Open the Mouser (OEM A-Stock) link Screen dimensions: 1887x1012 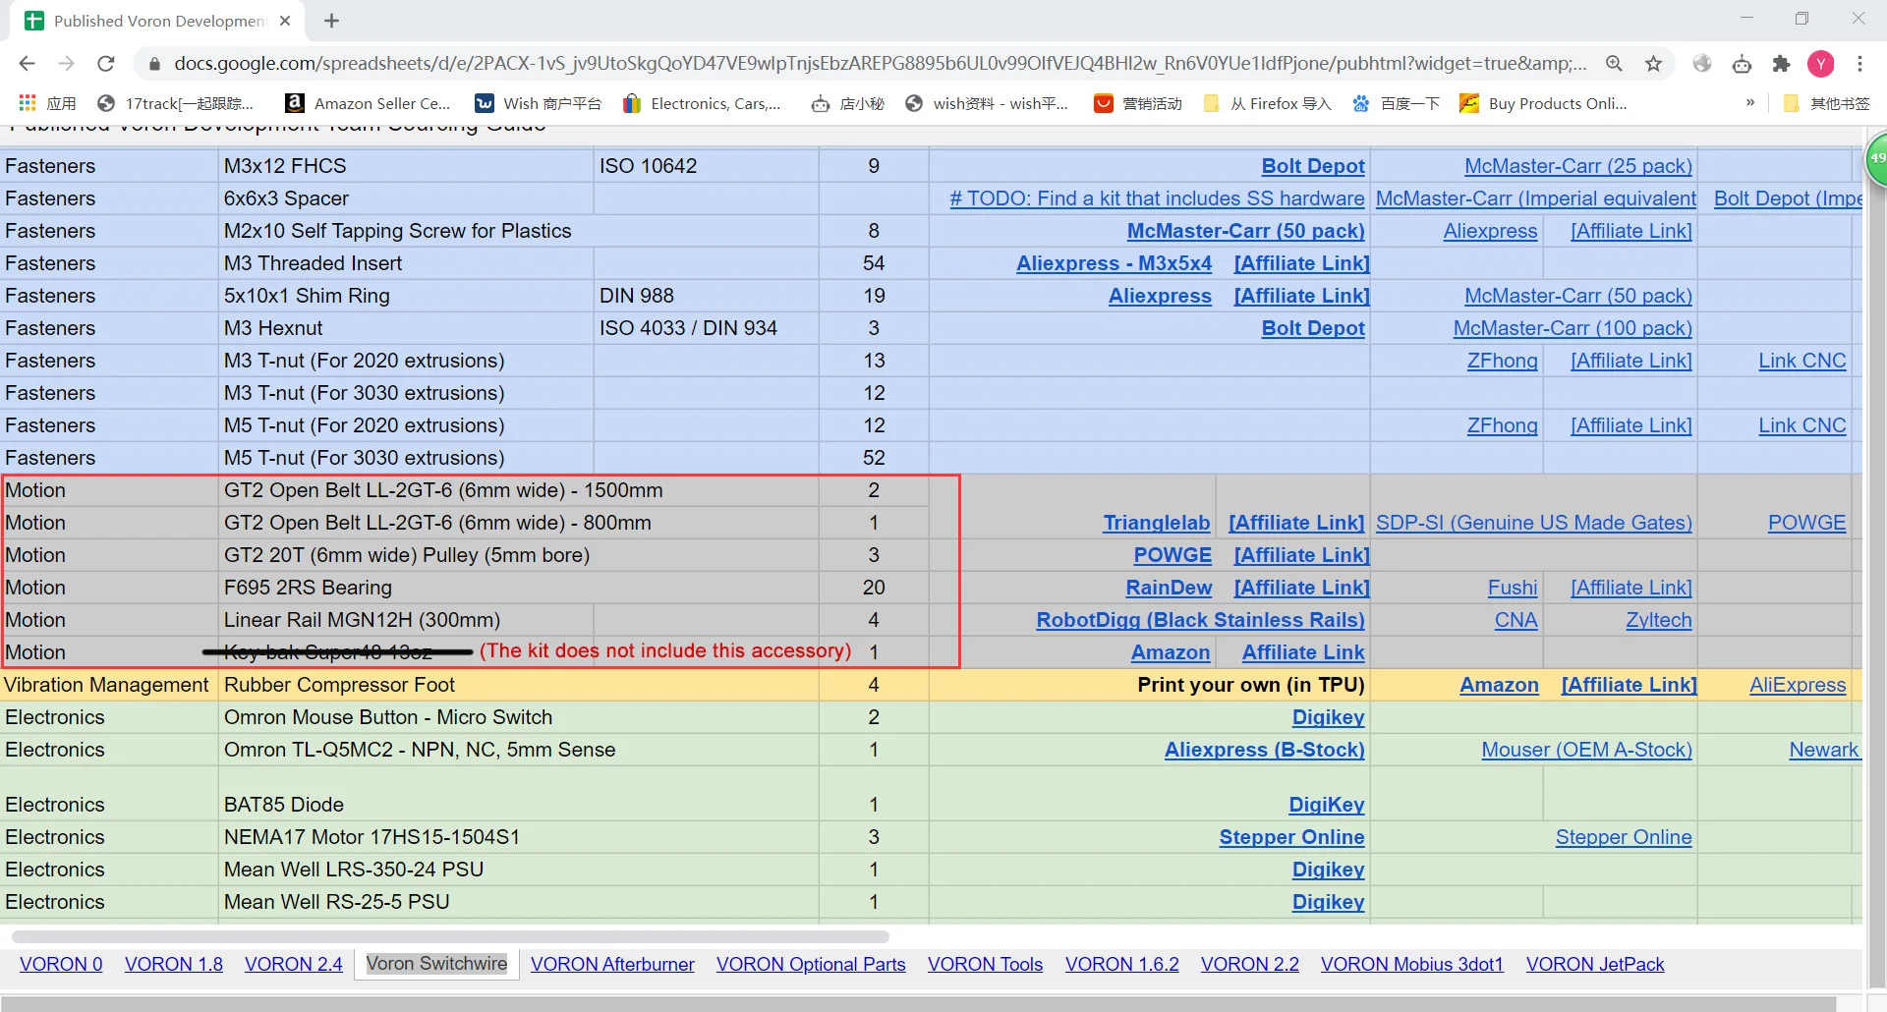[x=1587, y=750]
